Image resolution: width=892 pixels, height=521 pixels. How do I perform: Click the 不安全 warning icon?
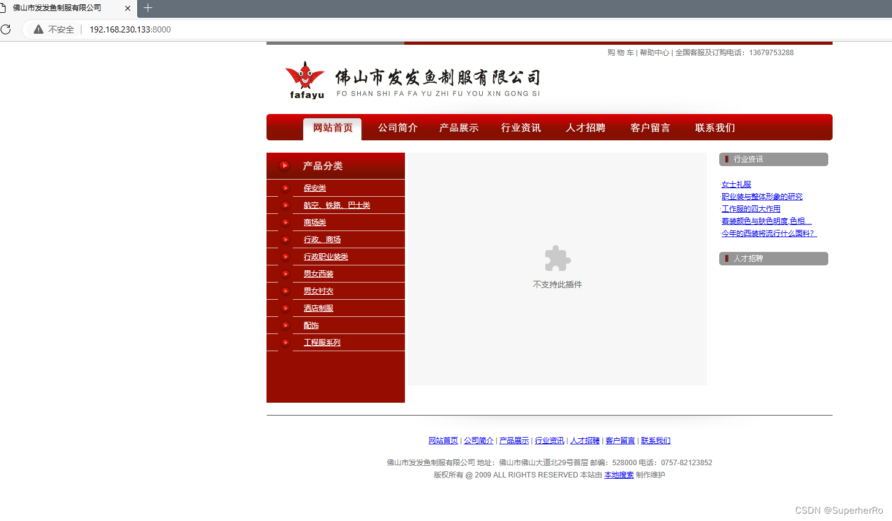click(38, 29)
